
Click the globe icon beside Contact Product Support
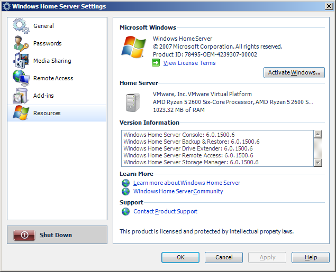pyautogui.click(x=125, y=211)
